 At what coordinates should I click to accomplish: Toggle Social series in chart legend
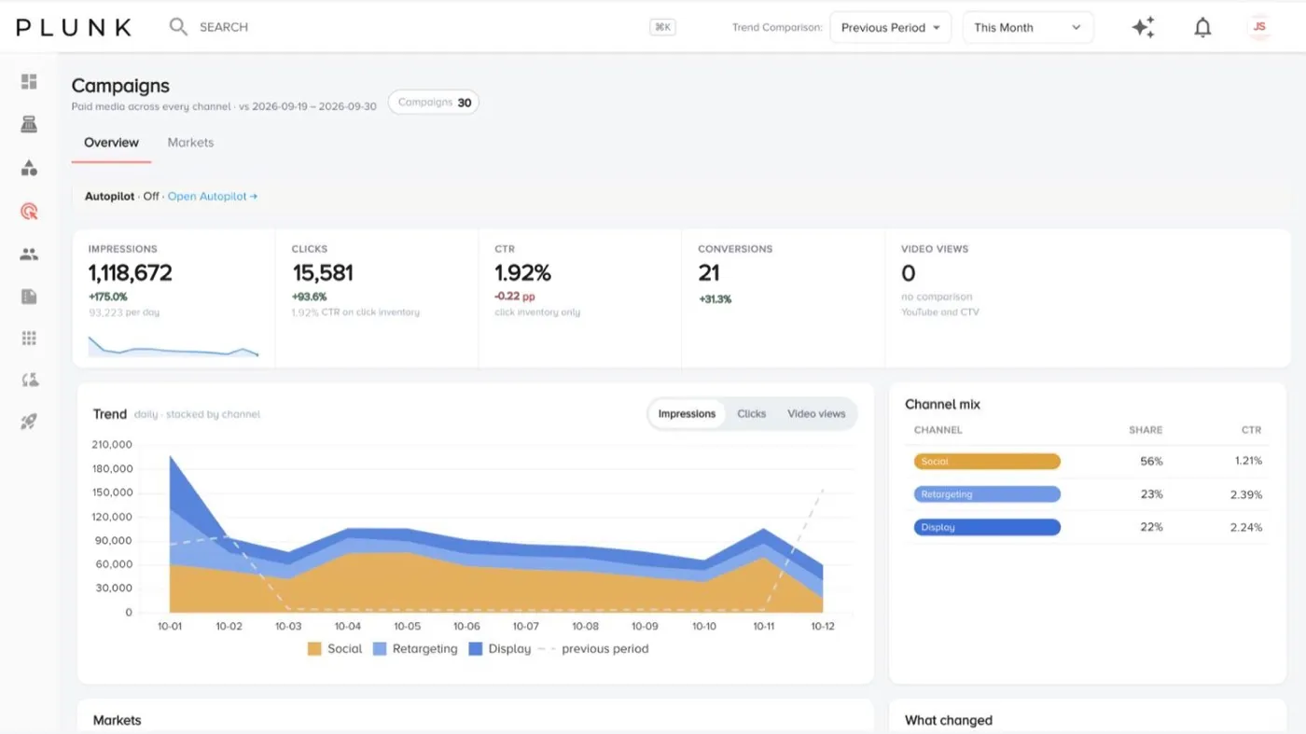334,649
